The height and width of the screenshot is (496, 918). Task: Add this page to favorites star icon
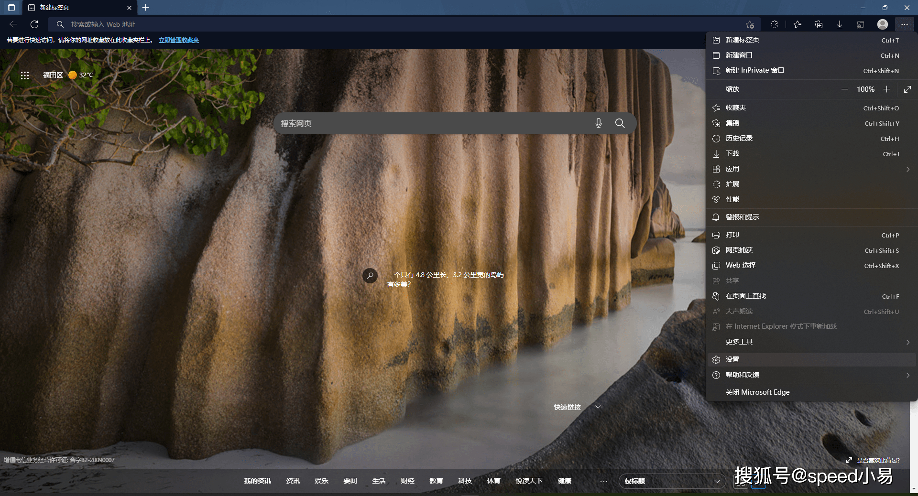point(750,24)
